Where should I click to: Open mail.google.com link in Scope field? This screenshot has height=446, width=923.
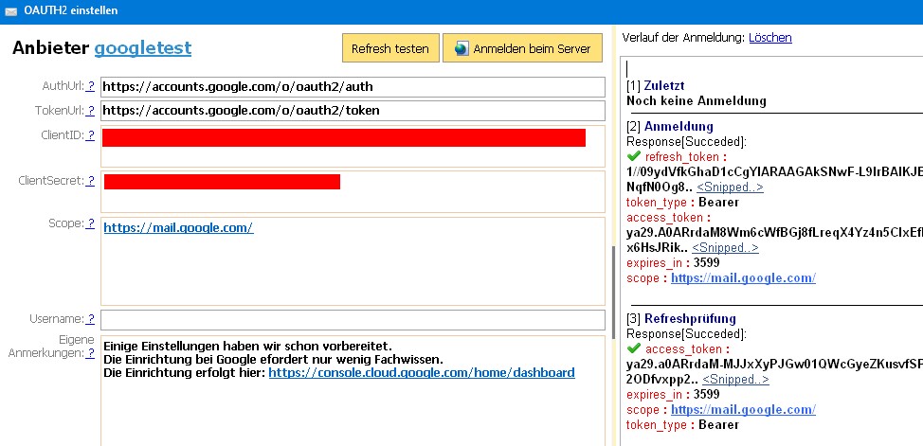coord(178,228)
